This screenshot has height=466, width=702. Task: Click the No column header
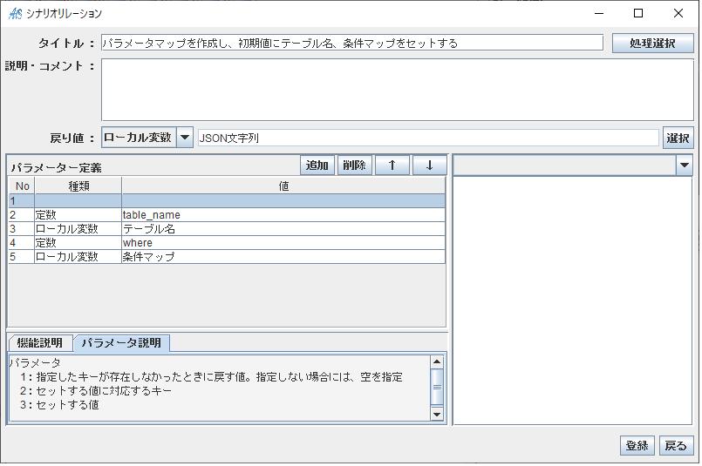(x=22, y=186)
